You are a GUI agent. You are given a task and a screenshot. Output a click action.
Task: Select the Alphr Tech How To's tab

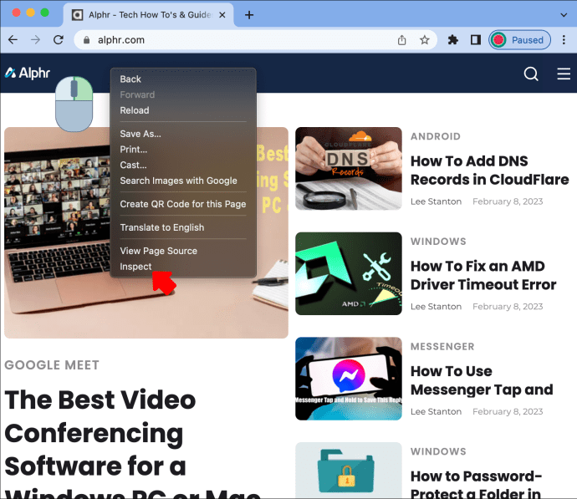coord(149,15)
